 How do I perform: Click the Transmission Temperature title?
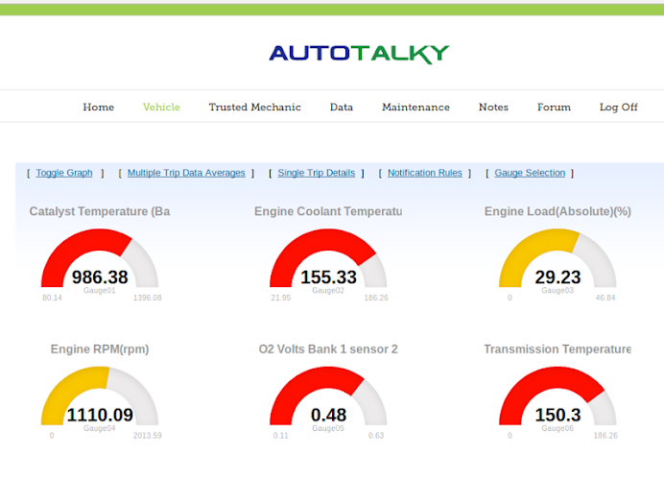click(557, 349)
